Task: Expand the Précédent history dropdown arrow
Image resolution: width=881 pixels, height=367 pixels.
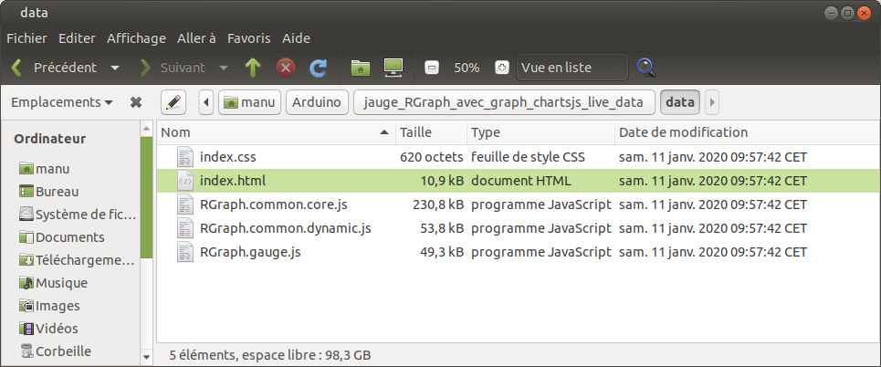Action: click(115, 68)
